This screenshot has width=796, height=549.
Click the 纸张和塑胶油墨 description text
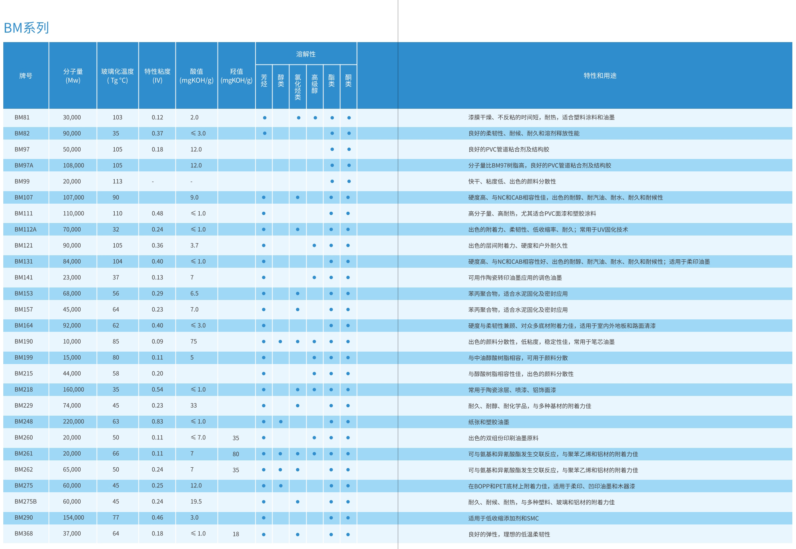(x=489, y=422)
